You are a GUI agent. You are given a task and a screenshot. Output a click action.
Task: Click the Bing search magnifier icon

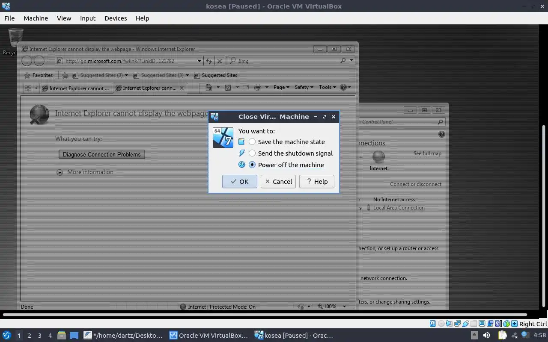click(x=343, y=61)
